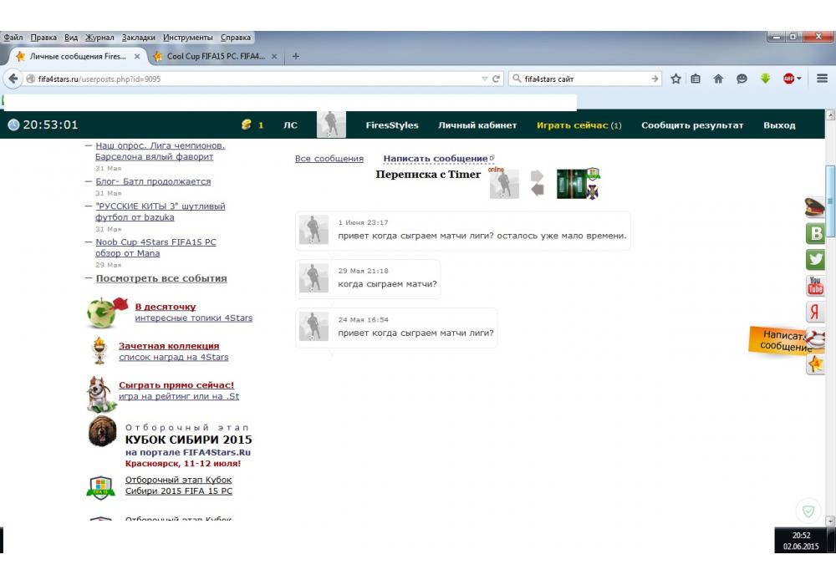Screen dimensions: 836x585
Task: Expand the Adblock Plus dropdown arrow
Action: click(x=799, y=79)
